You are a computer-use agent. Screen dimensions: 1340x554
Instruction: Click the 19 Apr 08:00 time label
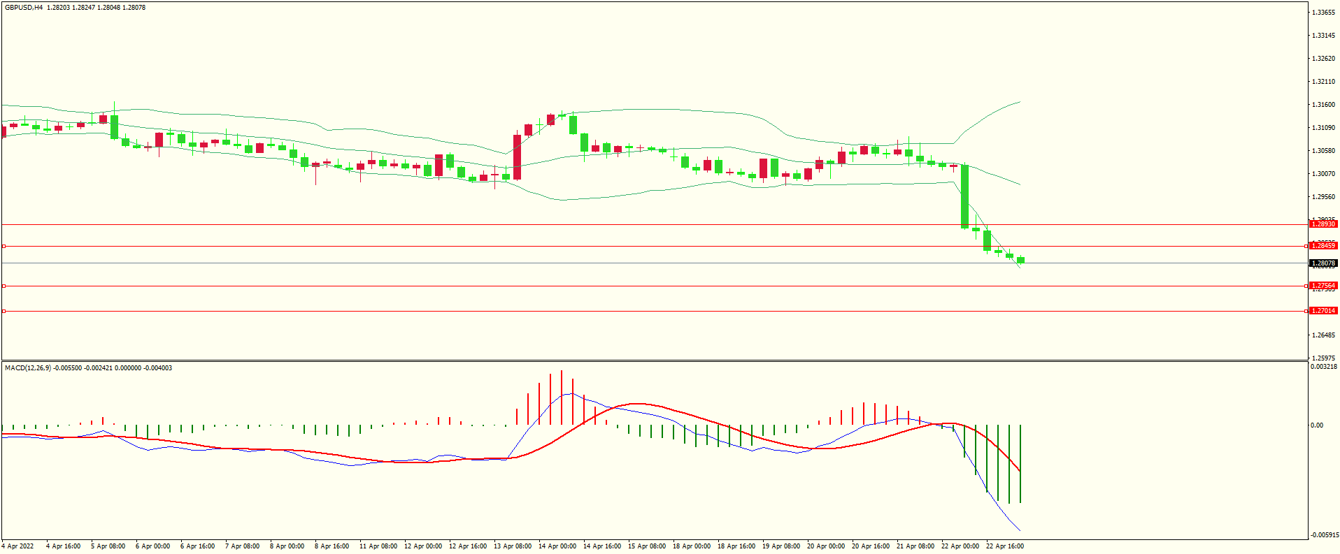point(781,546)
